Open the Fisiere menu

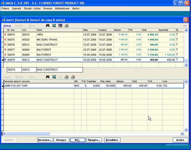tap(5, 8)
